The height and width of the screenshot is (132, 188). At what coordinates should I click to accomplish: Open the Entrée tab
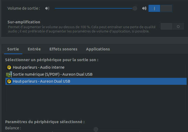pyautogui.click(x=34, y=49)
